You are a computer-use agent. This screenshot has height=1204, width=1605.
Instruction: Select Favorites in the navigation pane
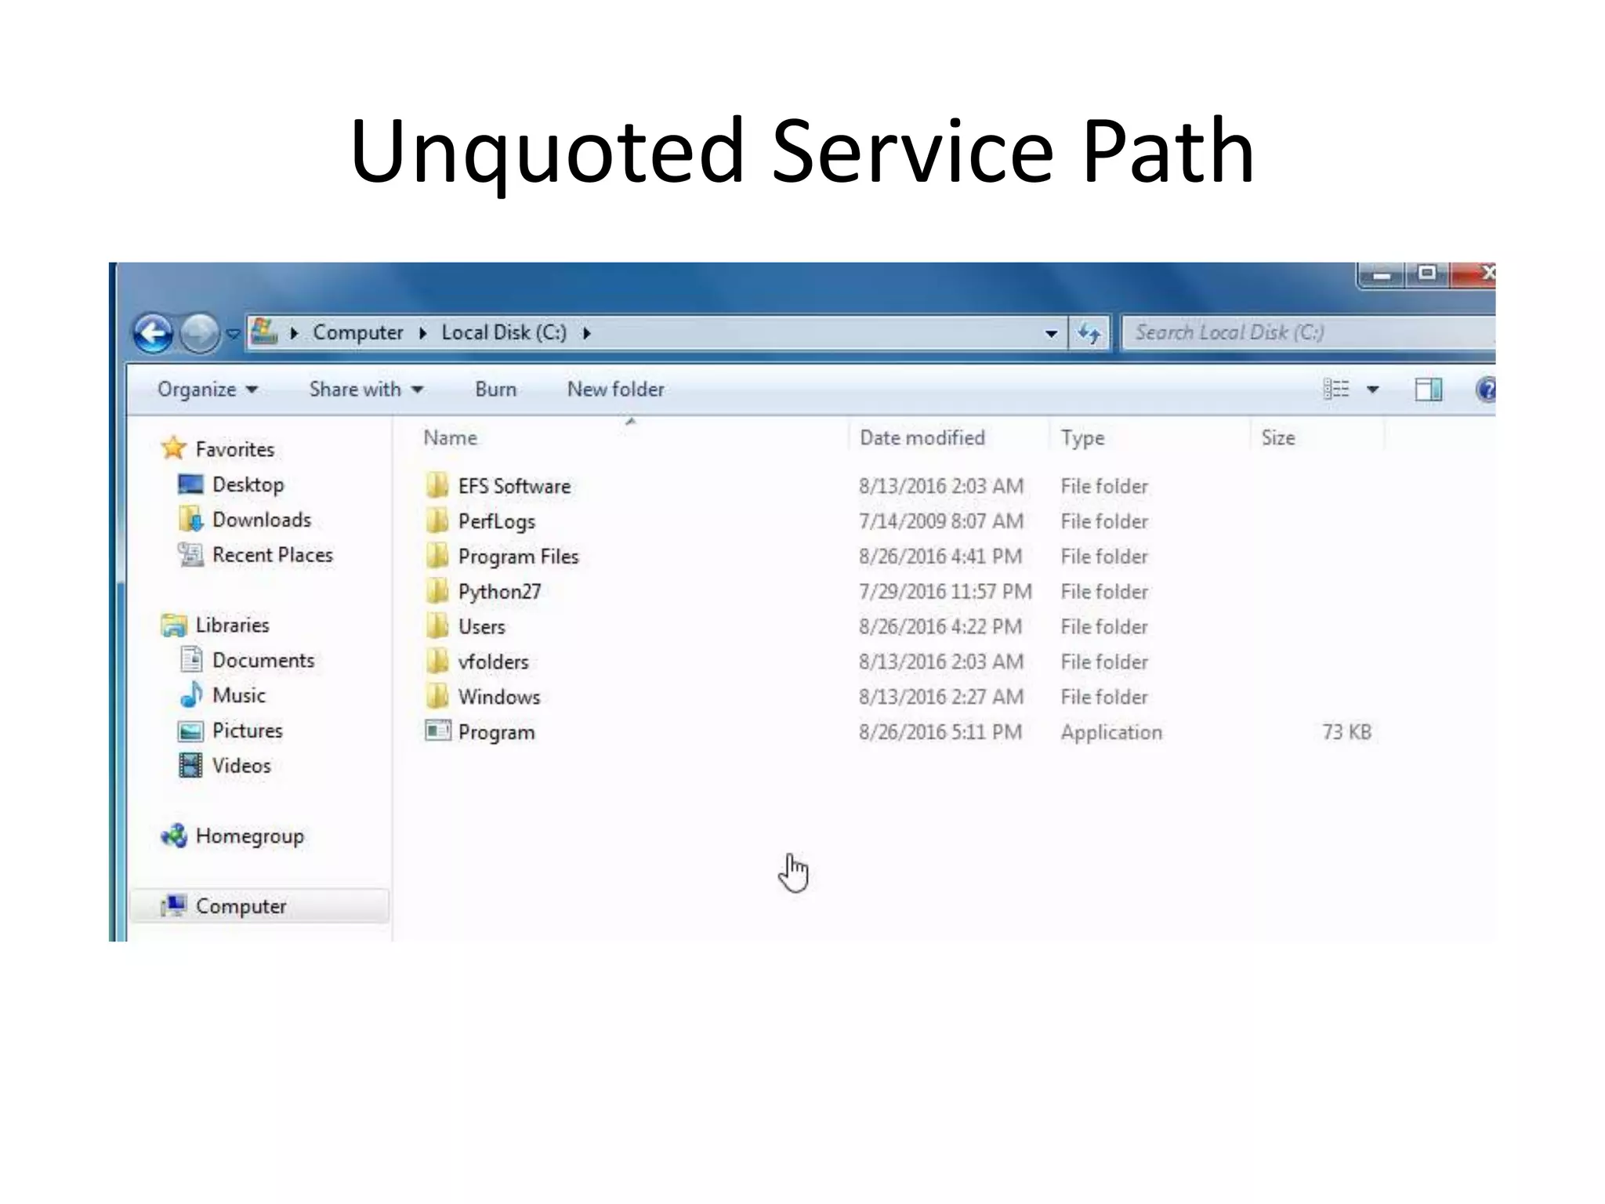click(x=235, y=449)
